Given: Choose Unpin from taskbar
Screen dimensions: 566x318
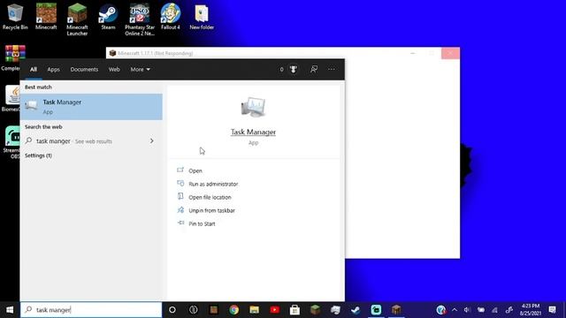Looking at the screenshot, I should point(211,210).
